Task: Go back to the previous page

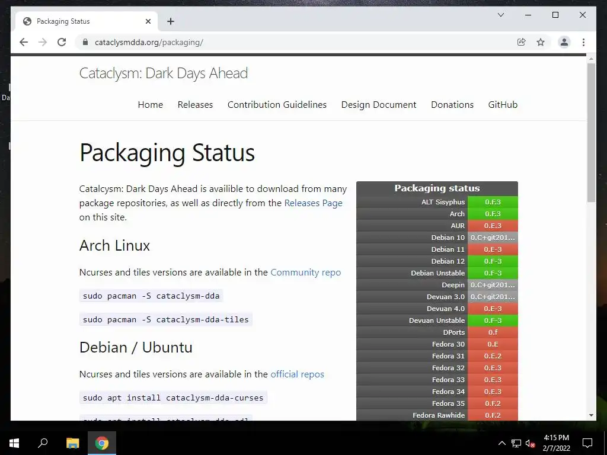Action: pyautogui.click(x=24, y=42)
